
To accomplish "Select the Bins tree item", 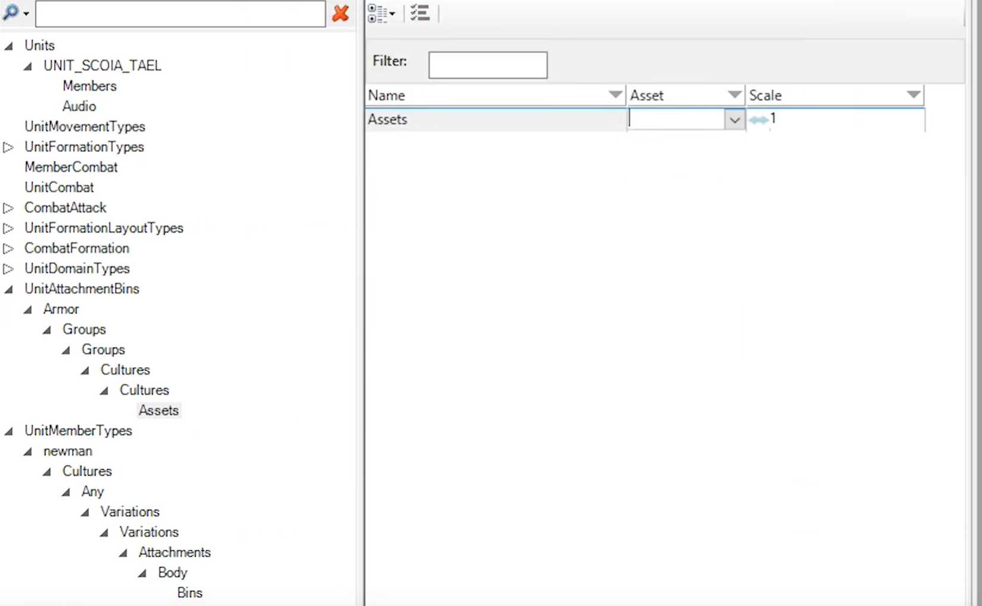I will tap(189, 592).
